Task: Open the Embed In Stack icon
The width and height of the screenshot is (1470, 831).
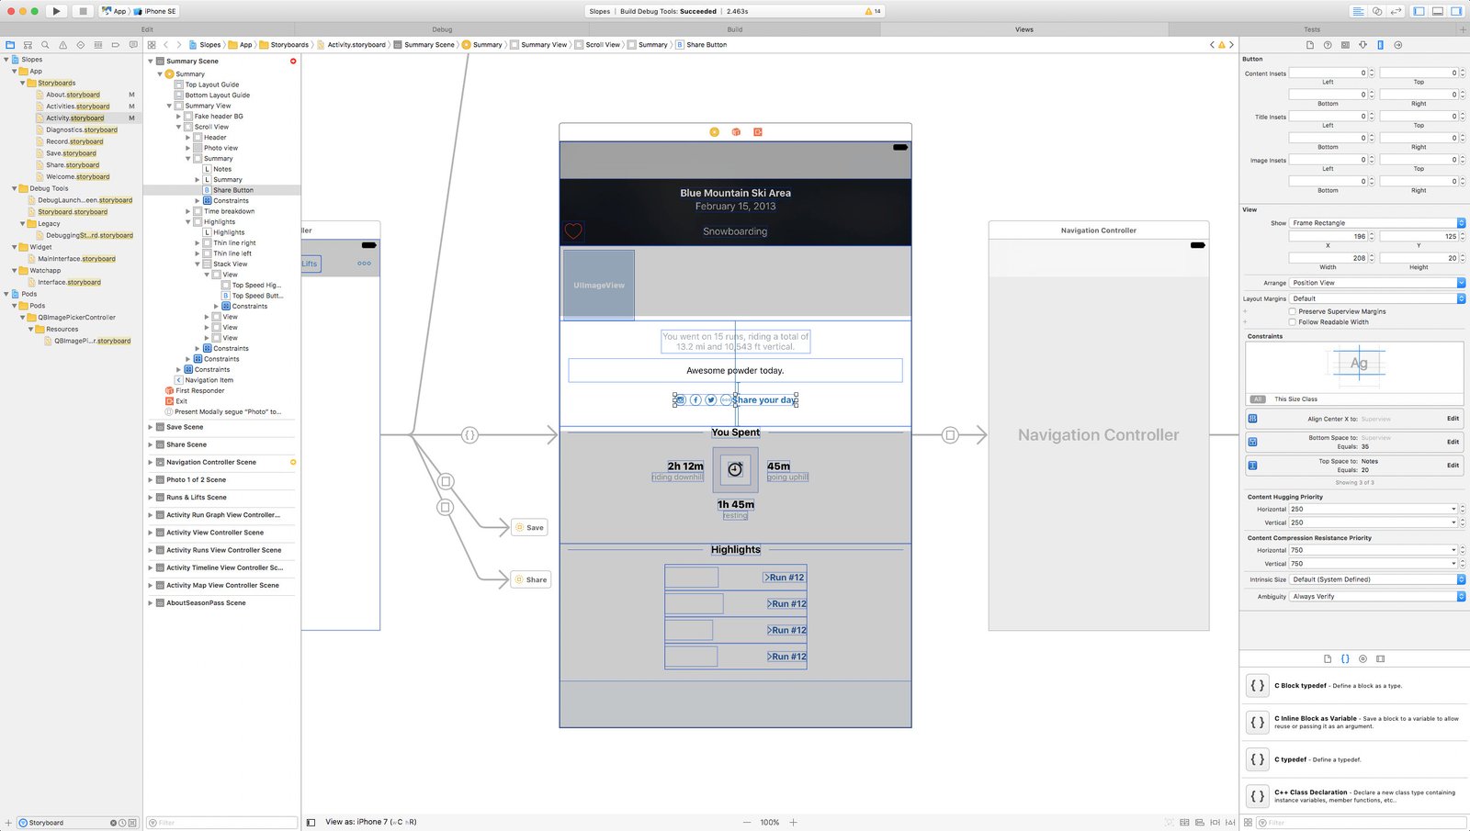Action: [1184, 822]
